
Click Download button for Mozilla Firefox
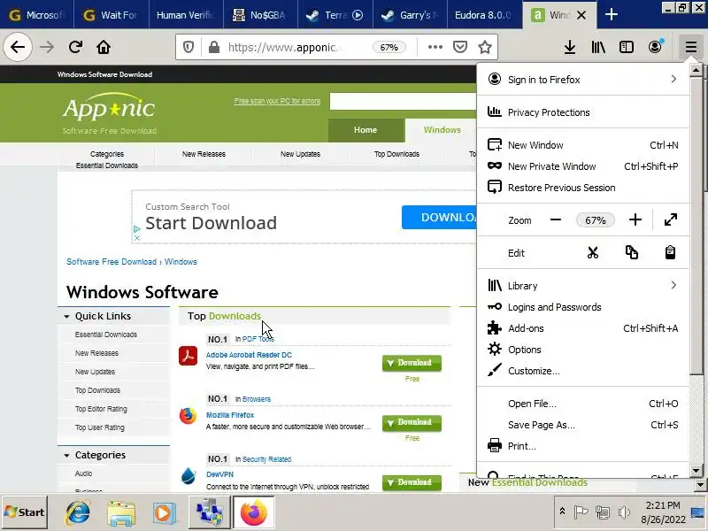[412, 423]
